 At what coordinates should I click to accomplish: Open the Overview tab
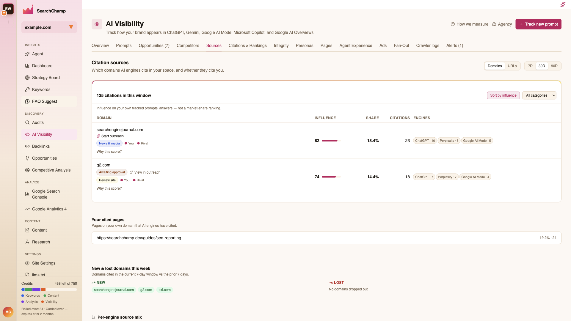pyautogui.click(x=100, y=45)
